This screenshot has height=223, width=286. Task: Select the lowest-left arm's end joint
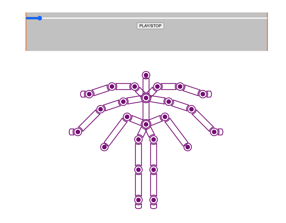pos(105,147)
